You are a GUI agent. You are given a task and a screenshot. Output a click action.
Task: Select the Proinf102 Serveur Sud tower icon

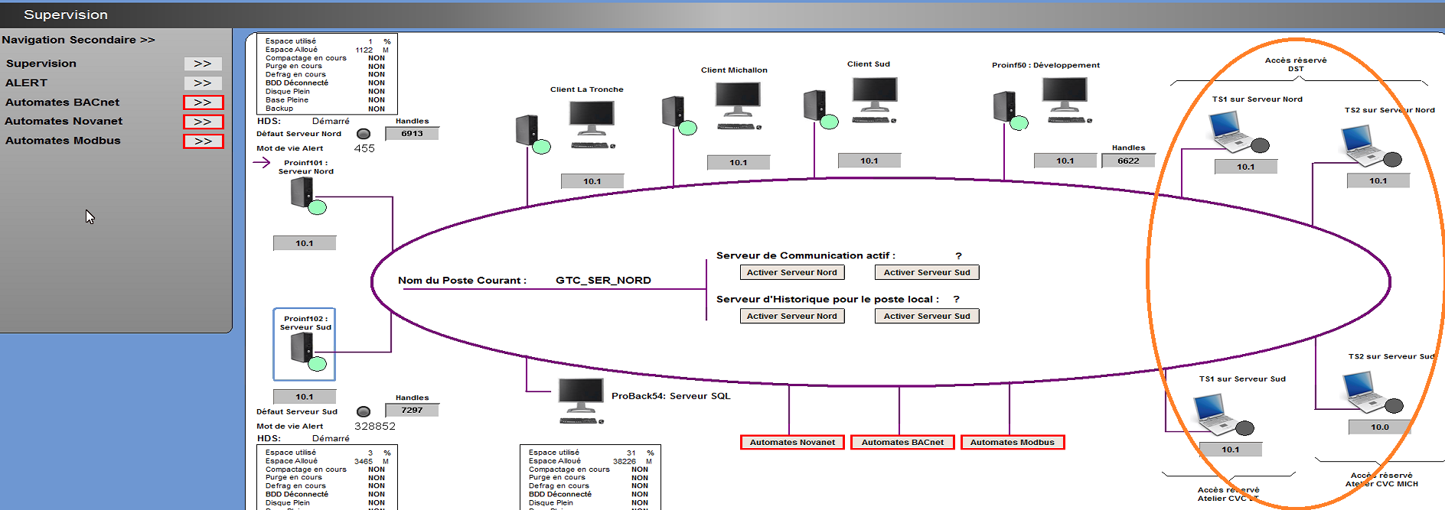pos(302,349)
